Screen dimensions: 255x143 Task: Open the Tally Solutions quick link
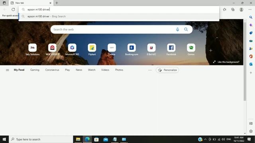(33, 49)
